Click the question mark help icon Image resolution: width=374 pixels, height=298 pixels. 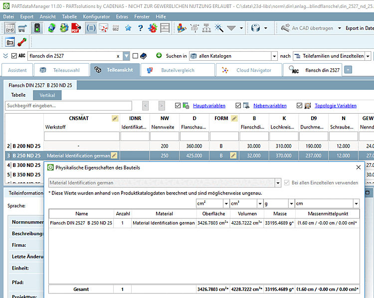tap(141, 28)
